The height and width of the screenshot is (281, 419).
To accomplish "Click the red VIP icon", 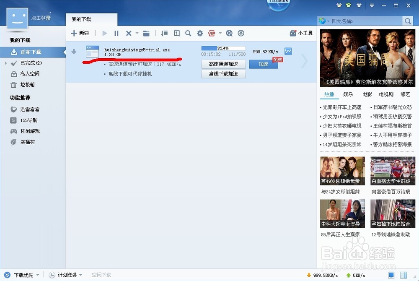I will tap(212, 33).
